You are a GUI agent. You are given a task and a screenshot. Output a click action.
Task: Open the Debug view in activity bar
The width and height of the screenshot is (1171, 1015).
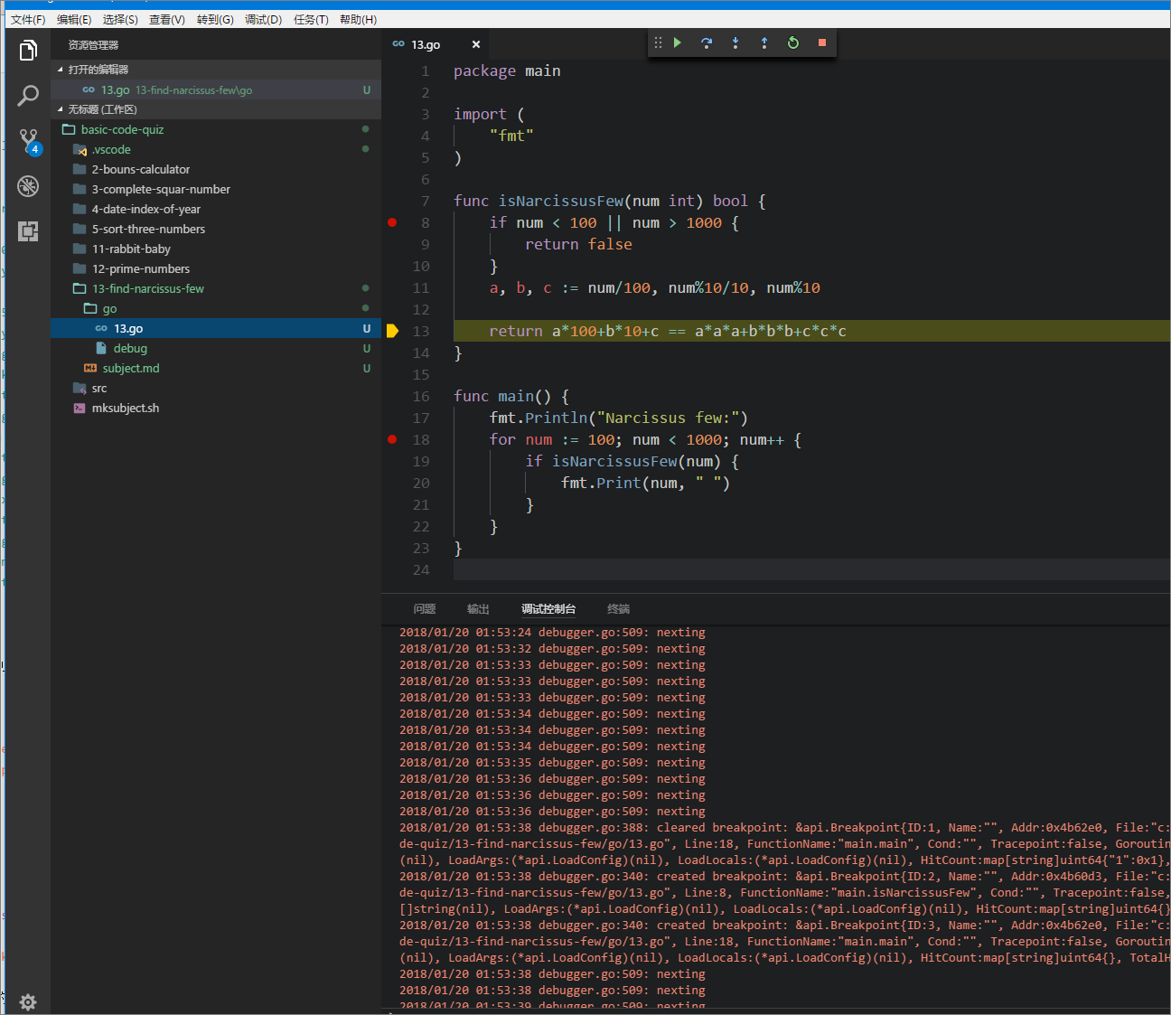(x=28, y=186)
